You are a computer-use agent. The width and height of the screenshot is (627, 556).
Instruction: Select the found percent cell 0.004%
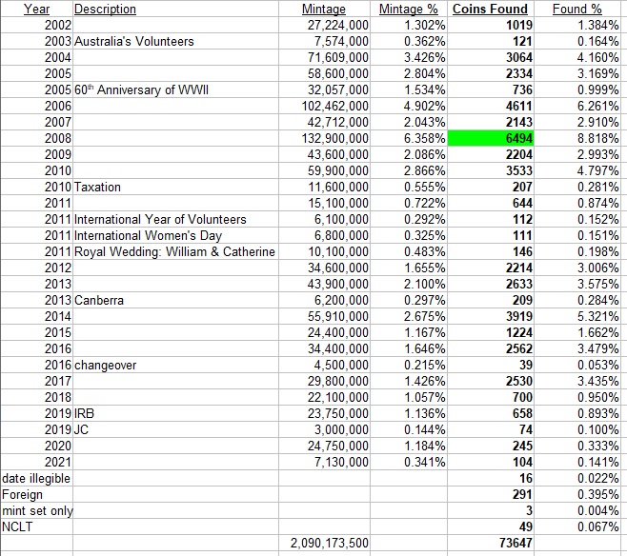point(577,510)
